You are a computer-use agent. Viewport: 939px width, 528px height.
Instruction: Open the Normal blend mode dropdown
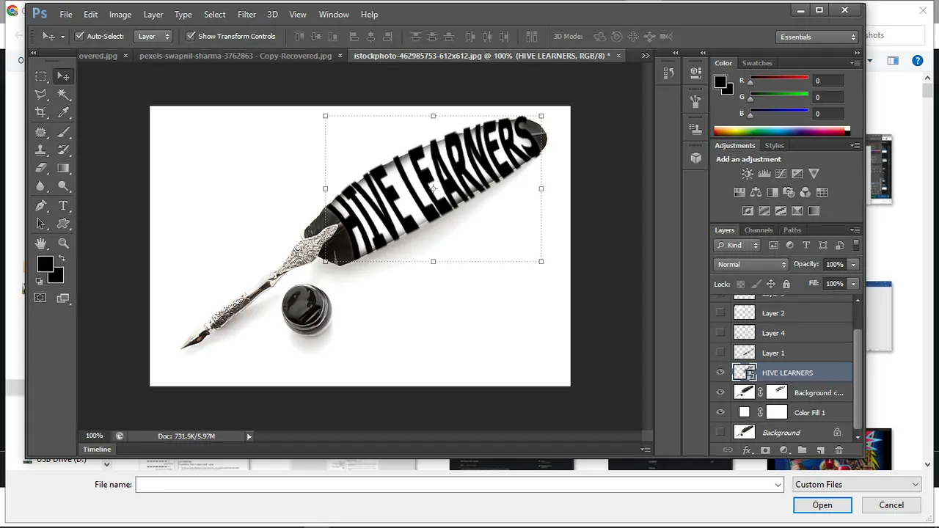(x=750, y=264)
